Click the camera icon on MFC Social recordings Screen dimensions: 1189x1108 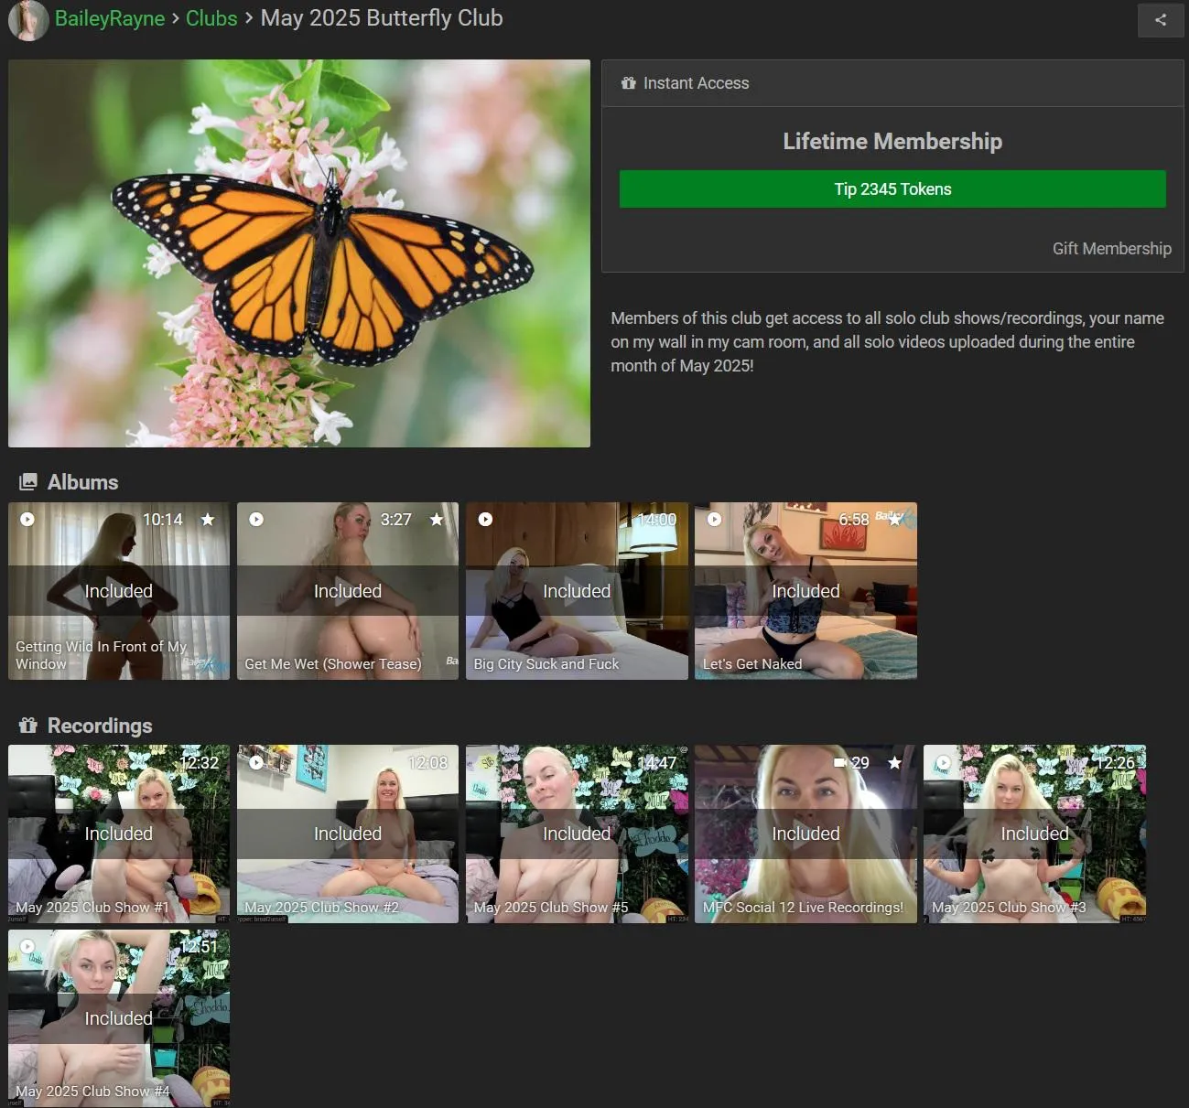(839, 762)
